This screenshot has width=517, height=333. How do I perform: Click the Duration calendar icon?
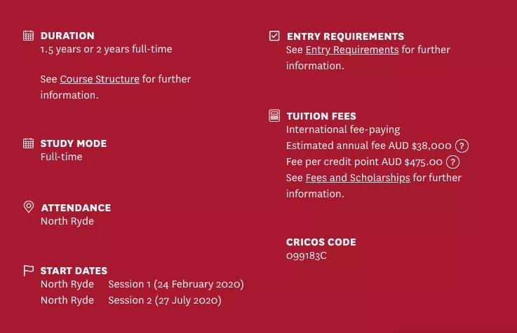tap(28, 36)
